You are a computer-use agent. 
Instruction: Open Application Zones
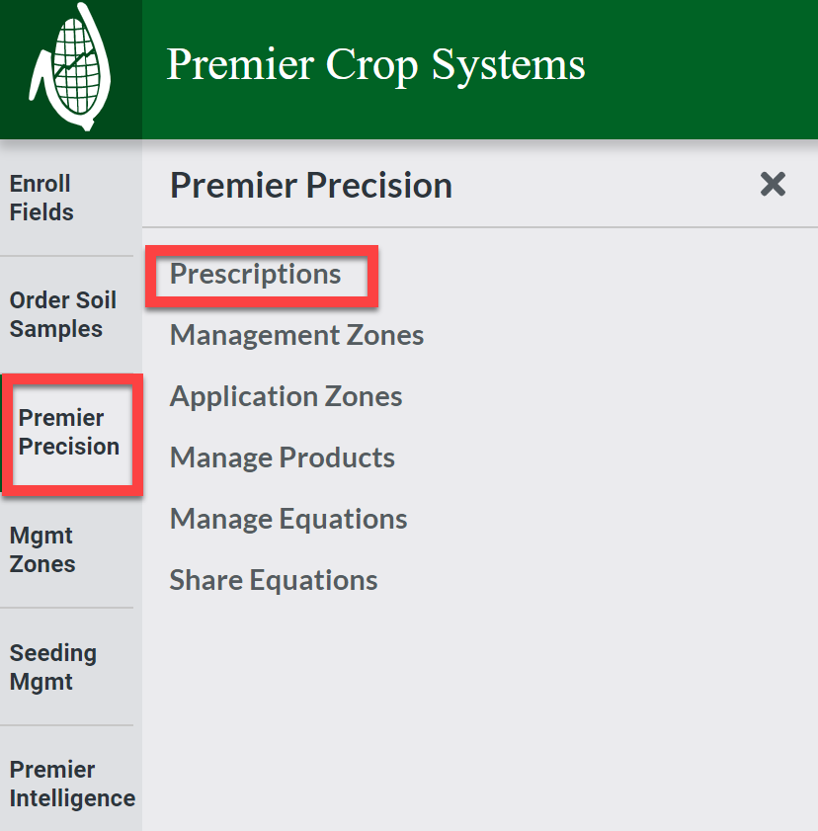pyautogui.click(x=286, y=396)
